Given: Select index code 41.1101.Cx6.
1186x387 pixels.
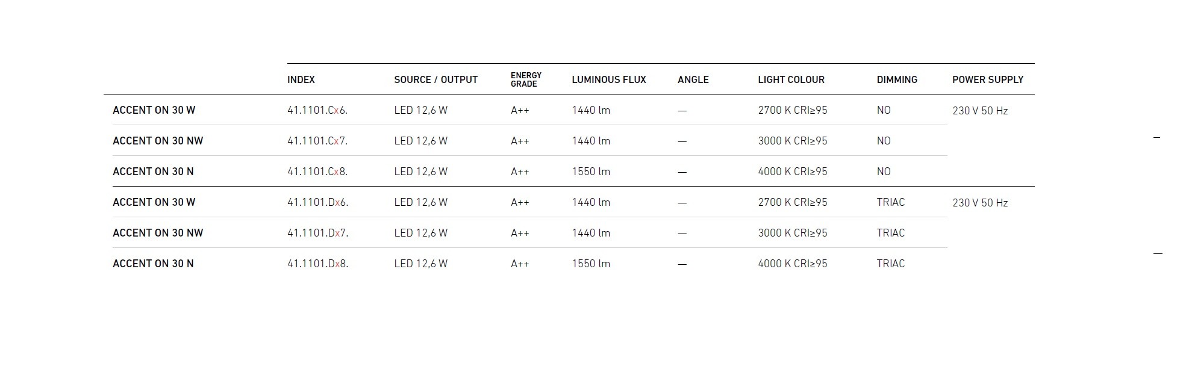Looking at the screenshot, I should coord(317,110).
